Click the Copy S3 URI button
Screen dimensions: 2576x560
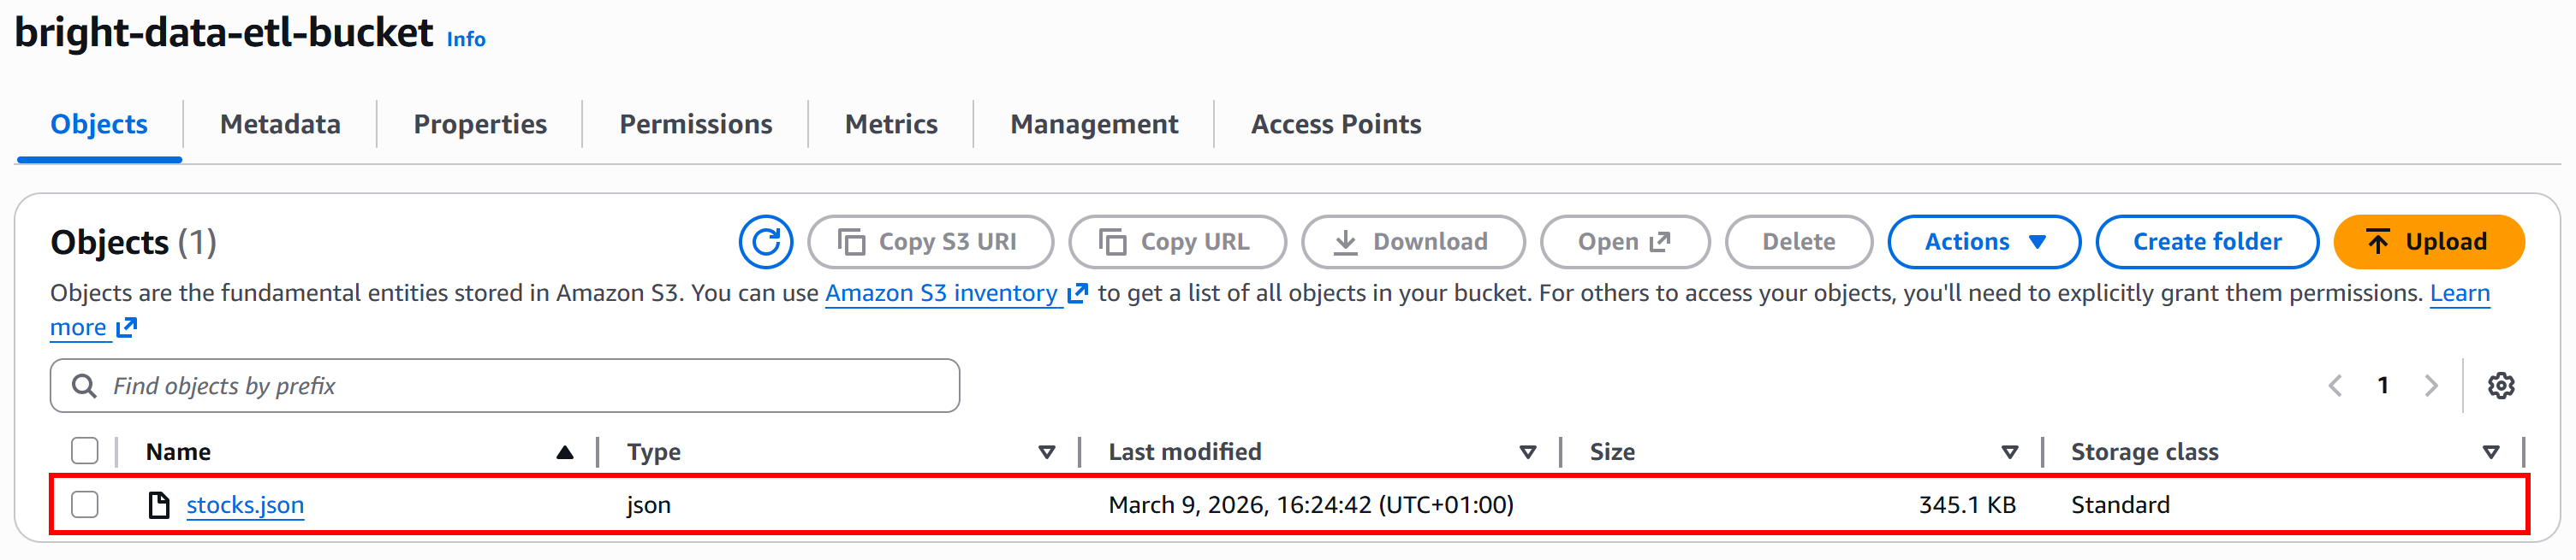coord(930,242)
